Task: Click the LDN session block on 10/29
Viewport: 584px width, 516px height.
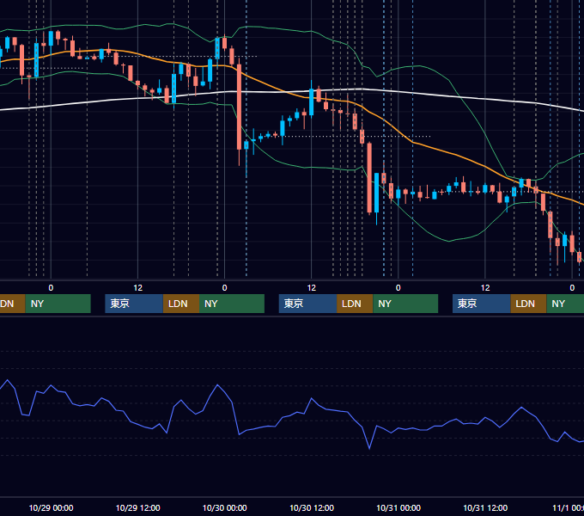Action: point(181,304)
